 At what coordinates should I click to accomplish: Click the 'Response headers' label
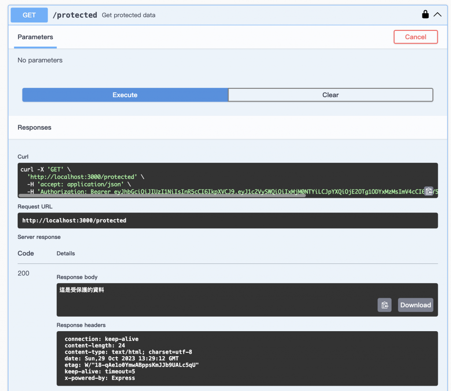(x=81, y=325)
